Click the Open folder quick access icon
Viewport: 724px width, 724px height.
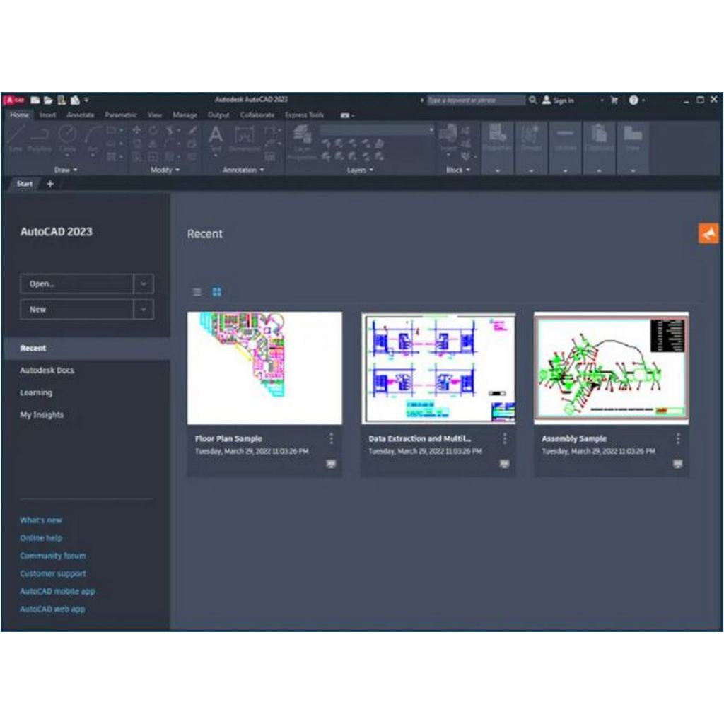pos(48,100)
